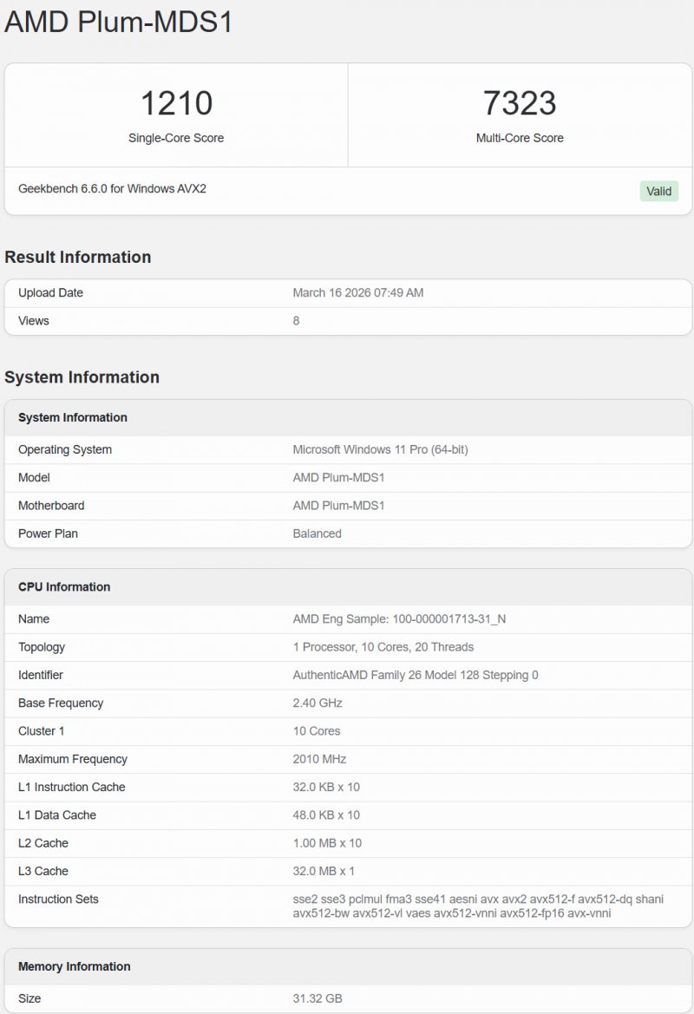Click the AMD Plum-MDS1 page title
The image size is (694, 1014).
(x=117, y=22)
